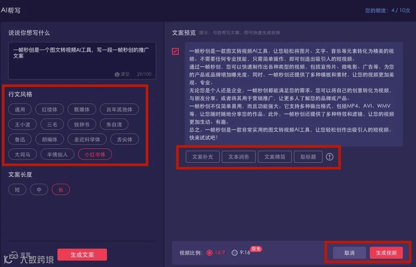Click the 说说你想写什么 heading
This screenshot has height=267, width=416.
click(29, 33)
